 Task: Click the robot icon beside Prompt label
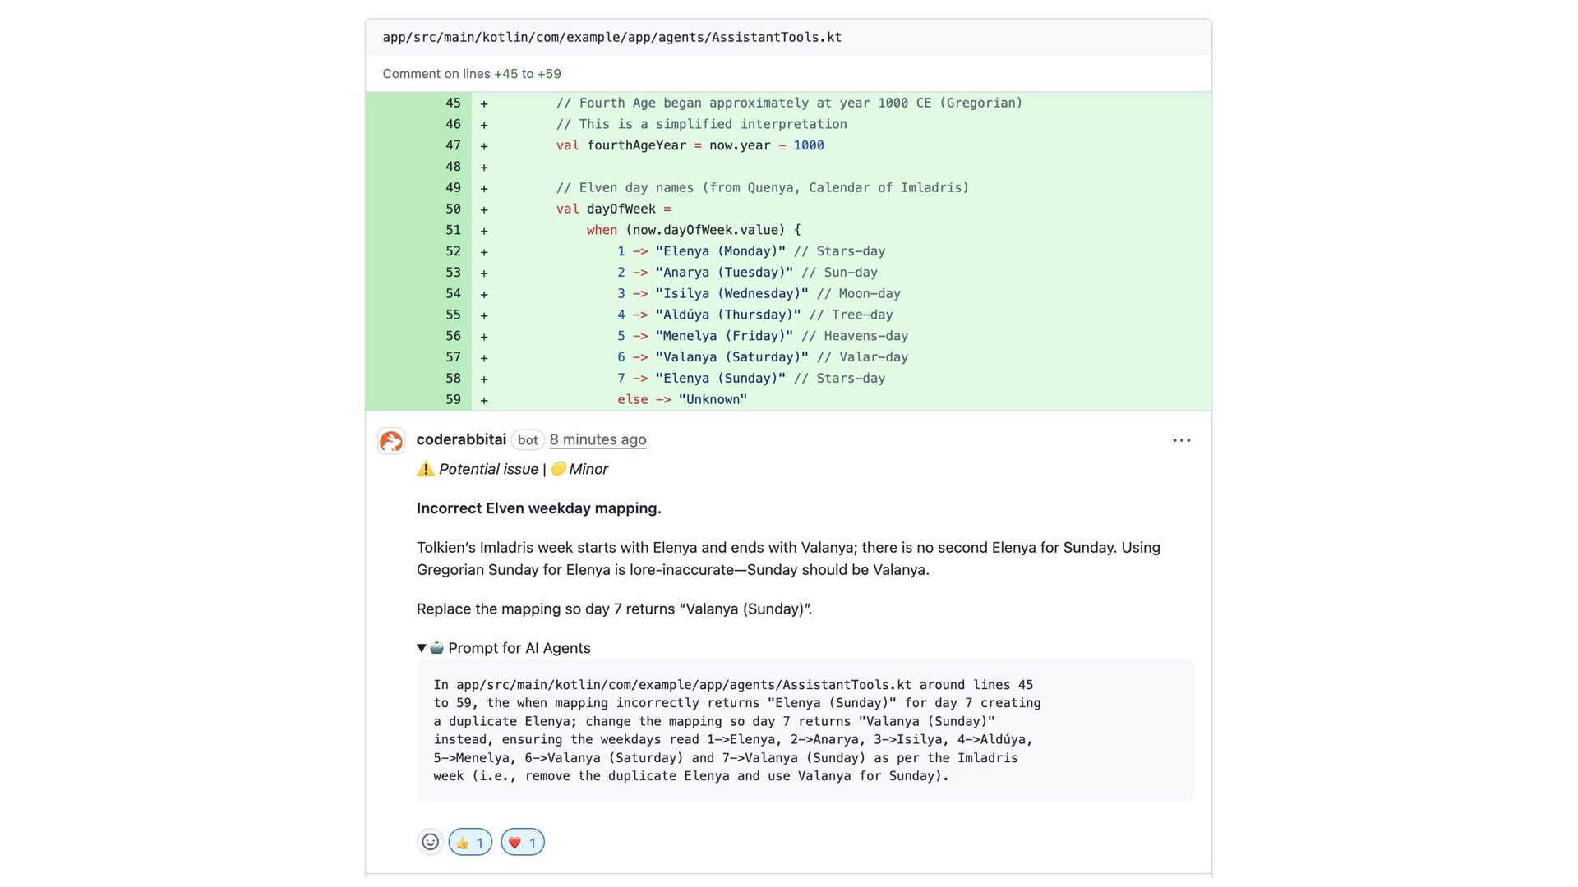tap(437, 647)
